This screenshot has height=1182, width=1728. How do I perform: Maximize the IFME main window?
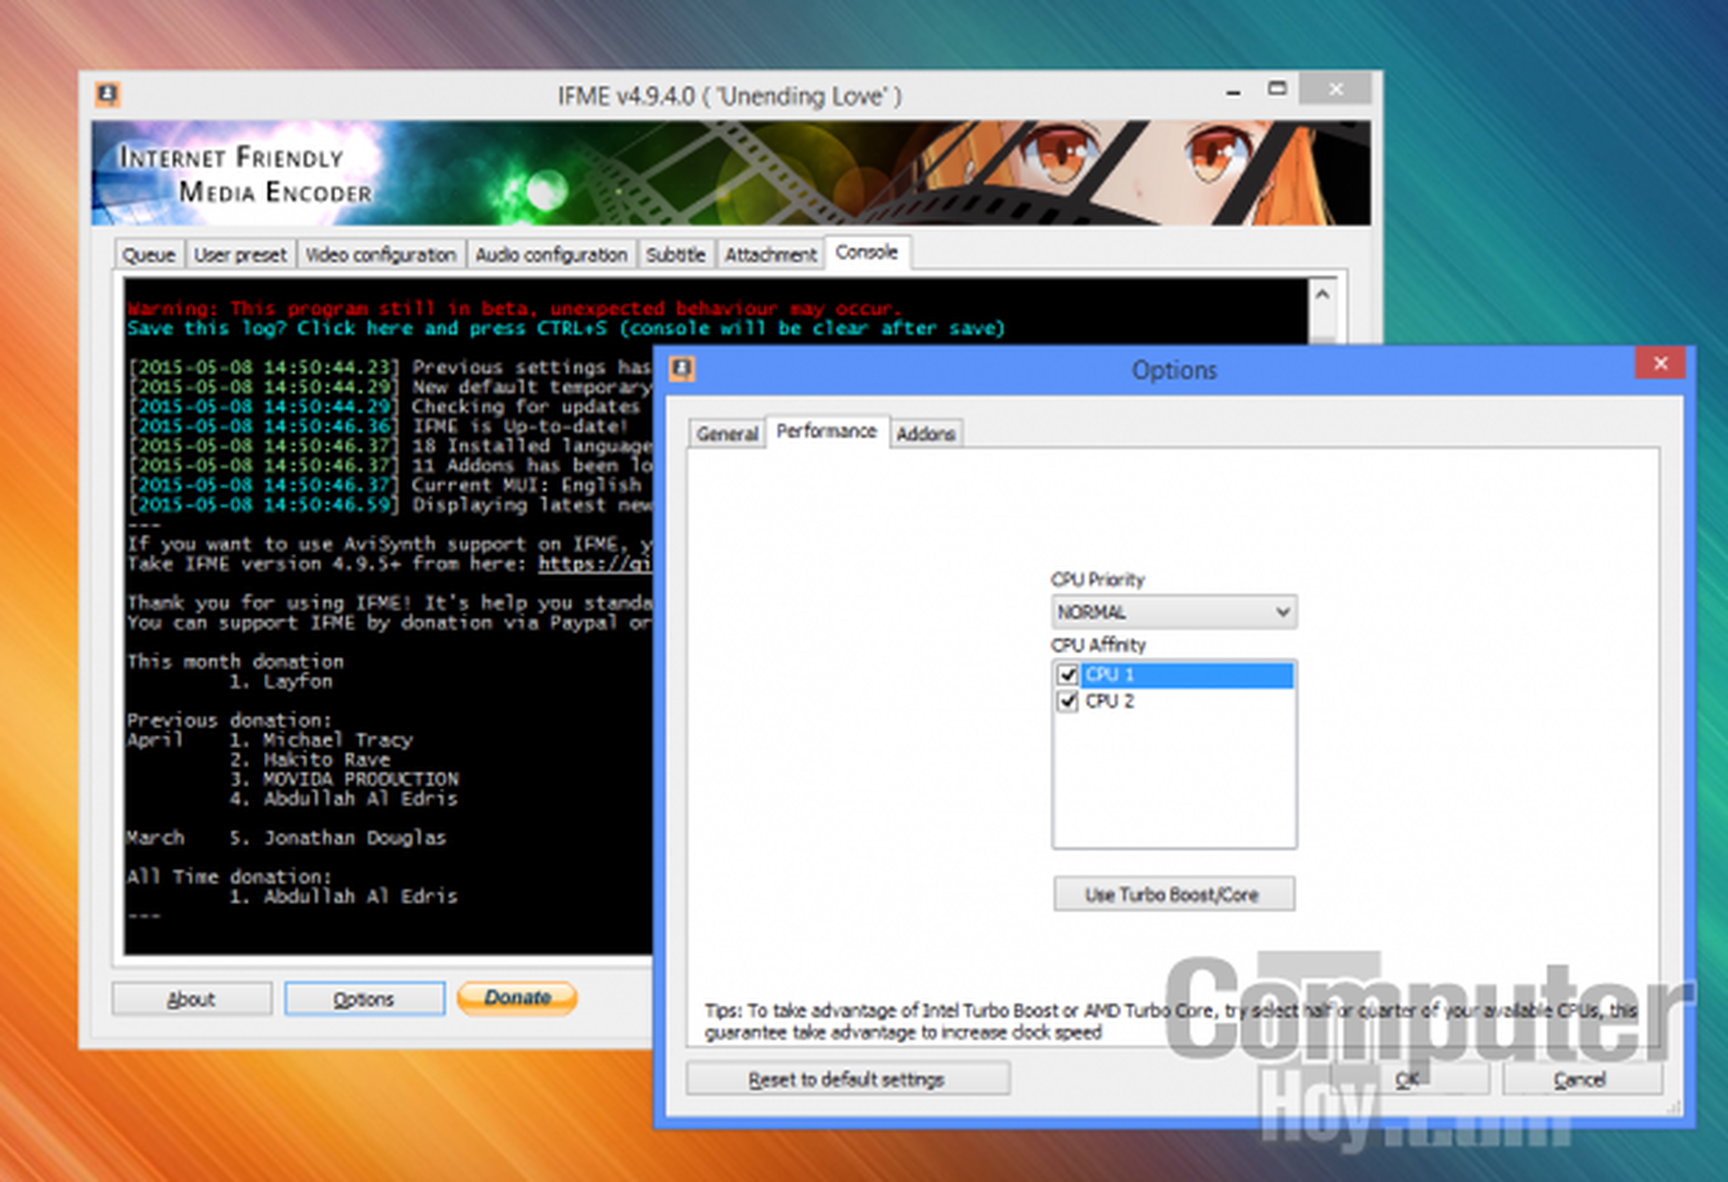click(x=1278, y=89)
